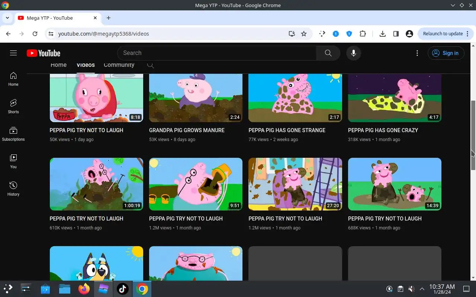Click the YouTube search field
This screenshot has height=297, width=476.
pos(217,53)
